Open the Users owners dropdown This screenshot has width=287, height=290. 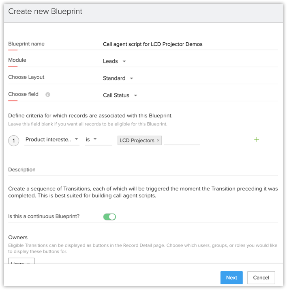pos(21,262)
